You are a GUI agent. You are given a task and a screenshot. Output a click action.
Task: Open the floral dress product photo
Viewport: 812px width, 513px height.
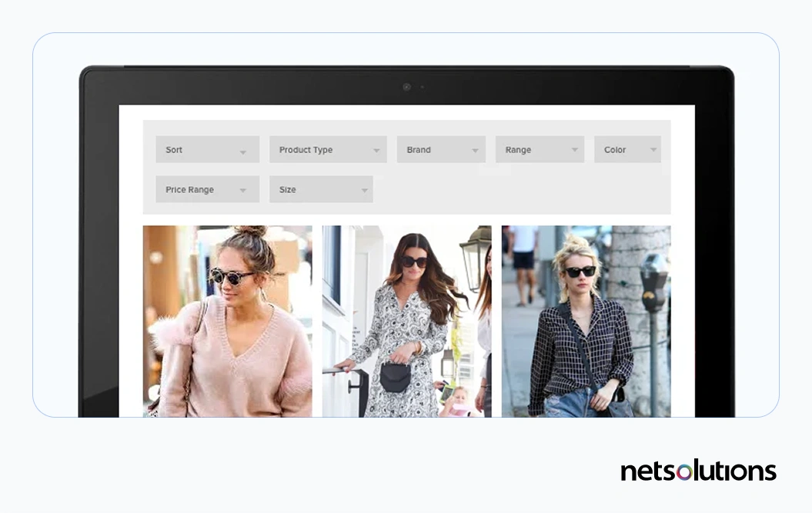(406, 321)
